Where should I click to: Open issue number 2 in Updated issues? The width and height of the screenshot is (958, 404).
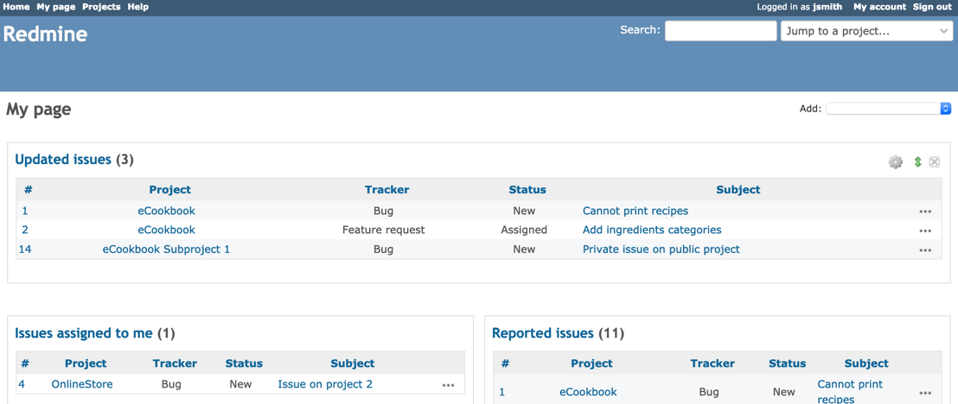(24, 230)
